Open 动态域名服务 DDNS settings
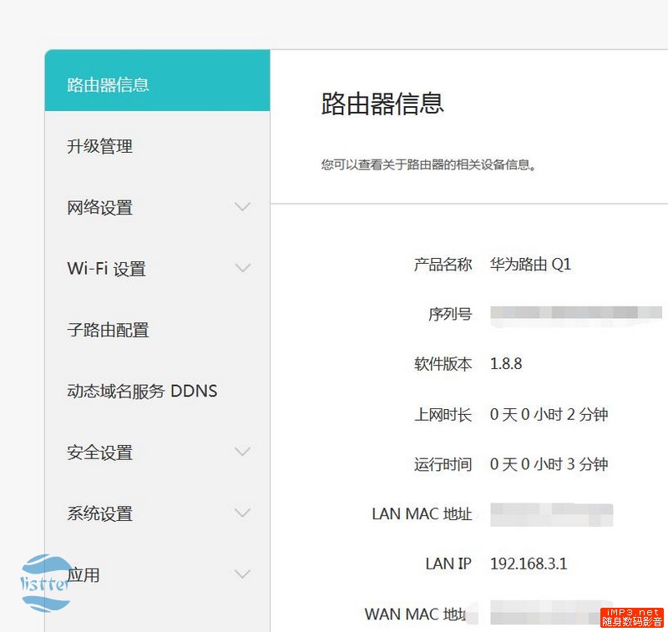 (x=141, y=390)
